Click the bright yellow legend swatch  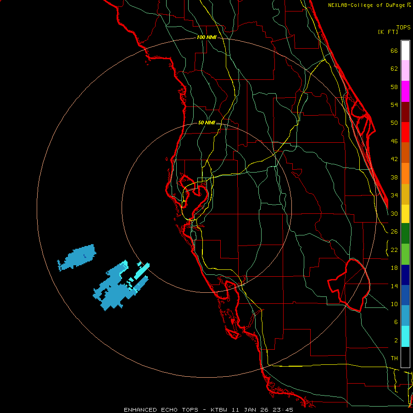[x=405, y=214]
